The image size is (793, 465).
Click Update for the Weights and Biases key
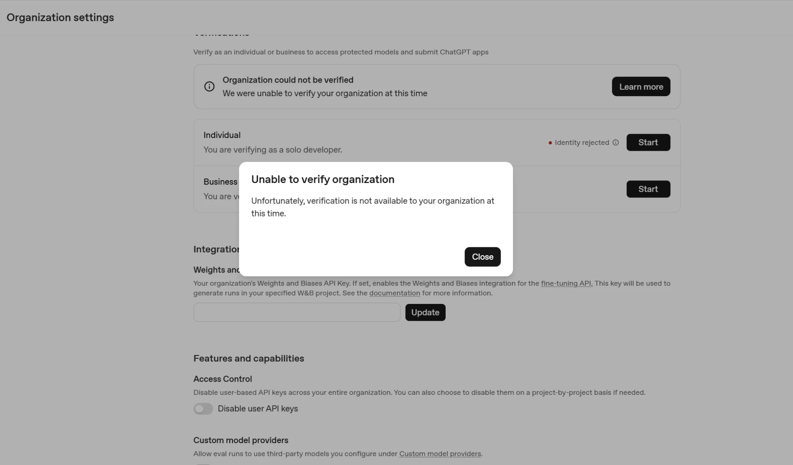click(425, 312)
